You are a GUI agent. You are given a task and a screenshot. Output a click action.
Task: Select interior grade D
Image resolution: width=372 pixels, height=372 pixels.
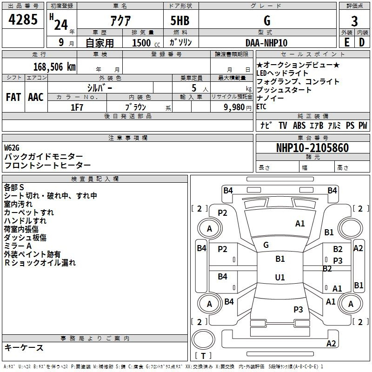pyautogui.click(x=362, y=42)
